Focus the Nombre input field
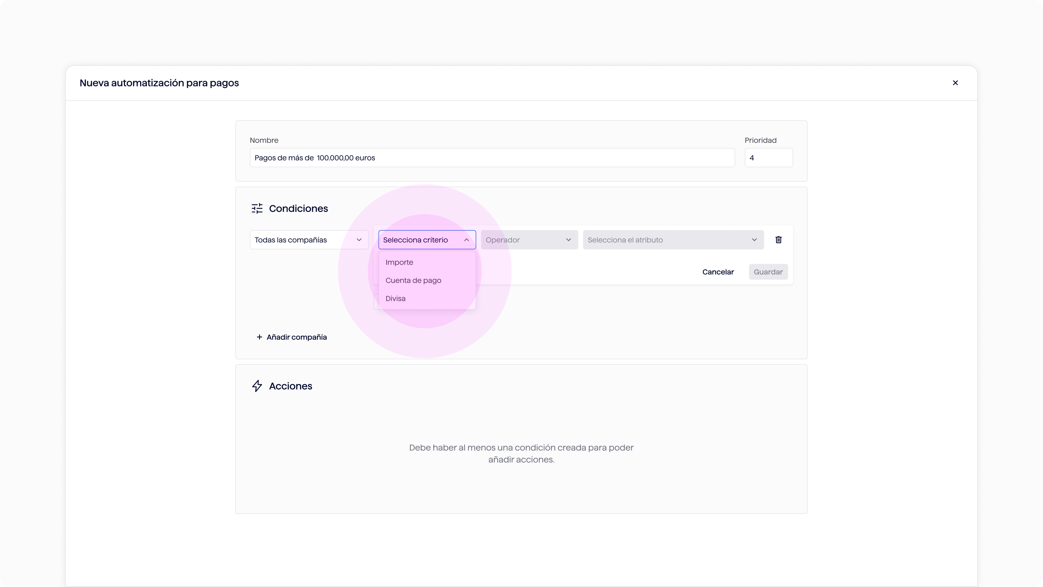Image resolution: width=1043 pixels, height=587 pixels. click(x=492, y=158)
